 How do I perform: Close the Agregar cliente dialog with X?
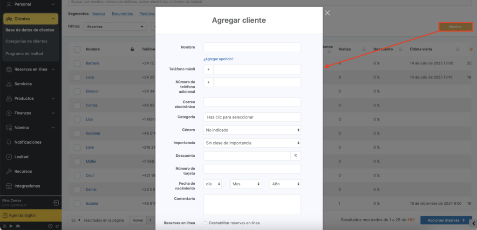coord(327,13)
